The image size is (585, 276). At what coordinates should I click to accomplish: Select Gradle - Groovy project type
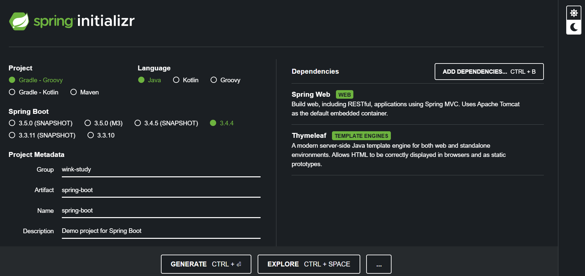click(x=36, y=80)
